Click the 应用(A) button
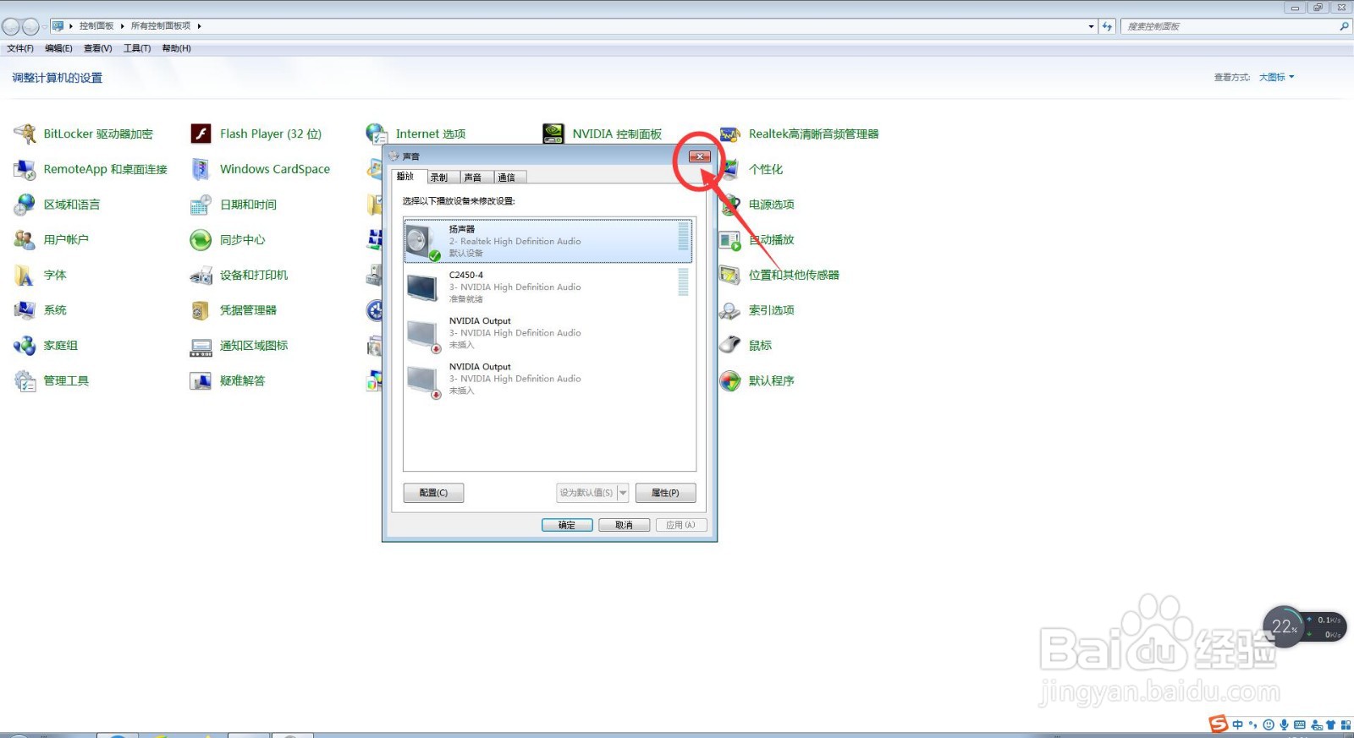Image resolution: width=1354 pixels, height=738 pixels. pyautogui.click(x=680, y=525)
